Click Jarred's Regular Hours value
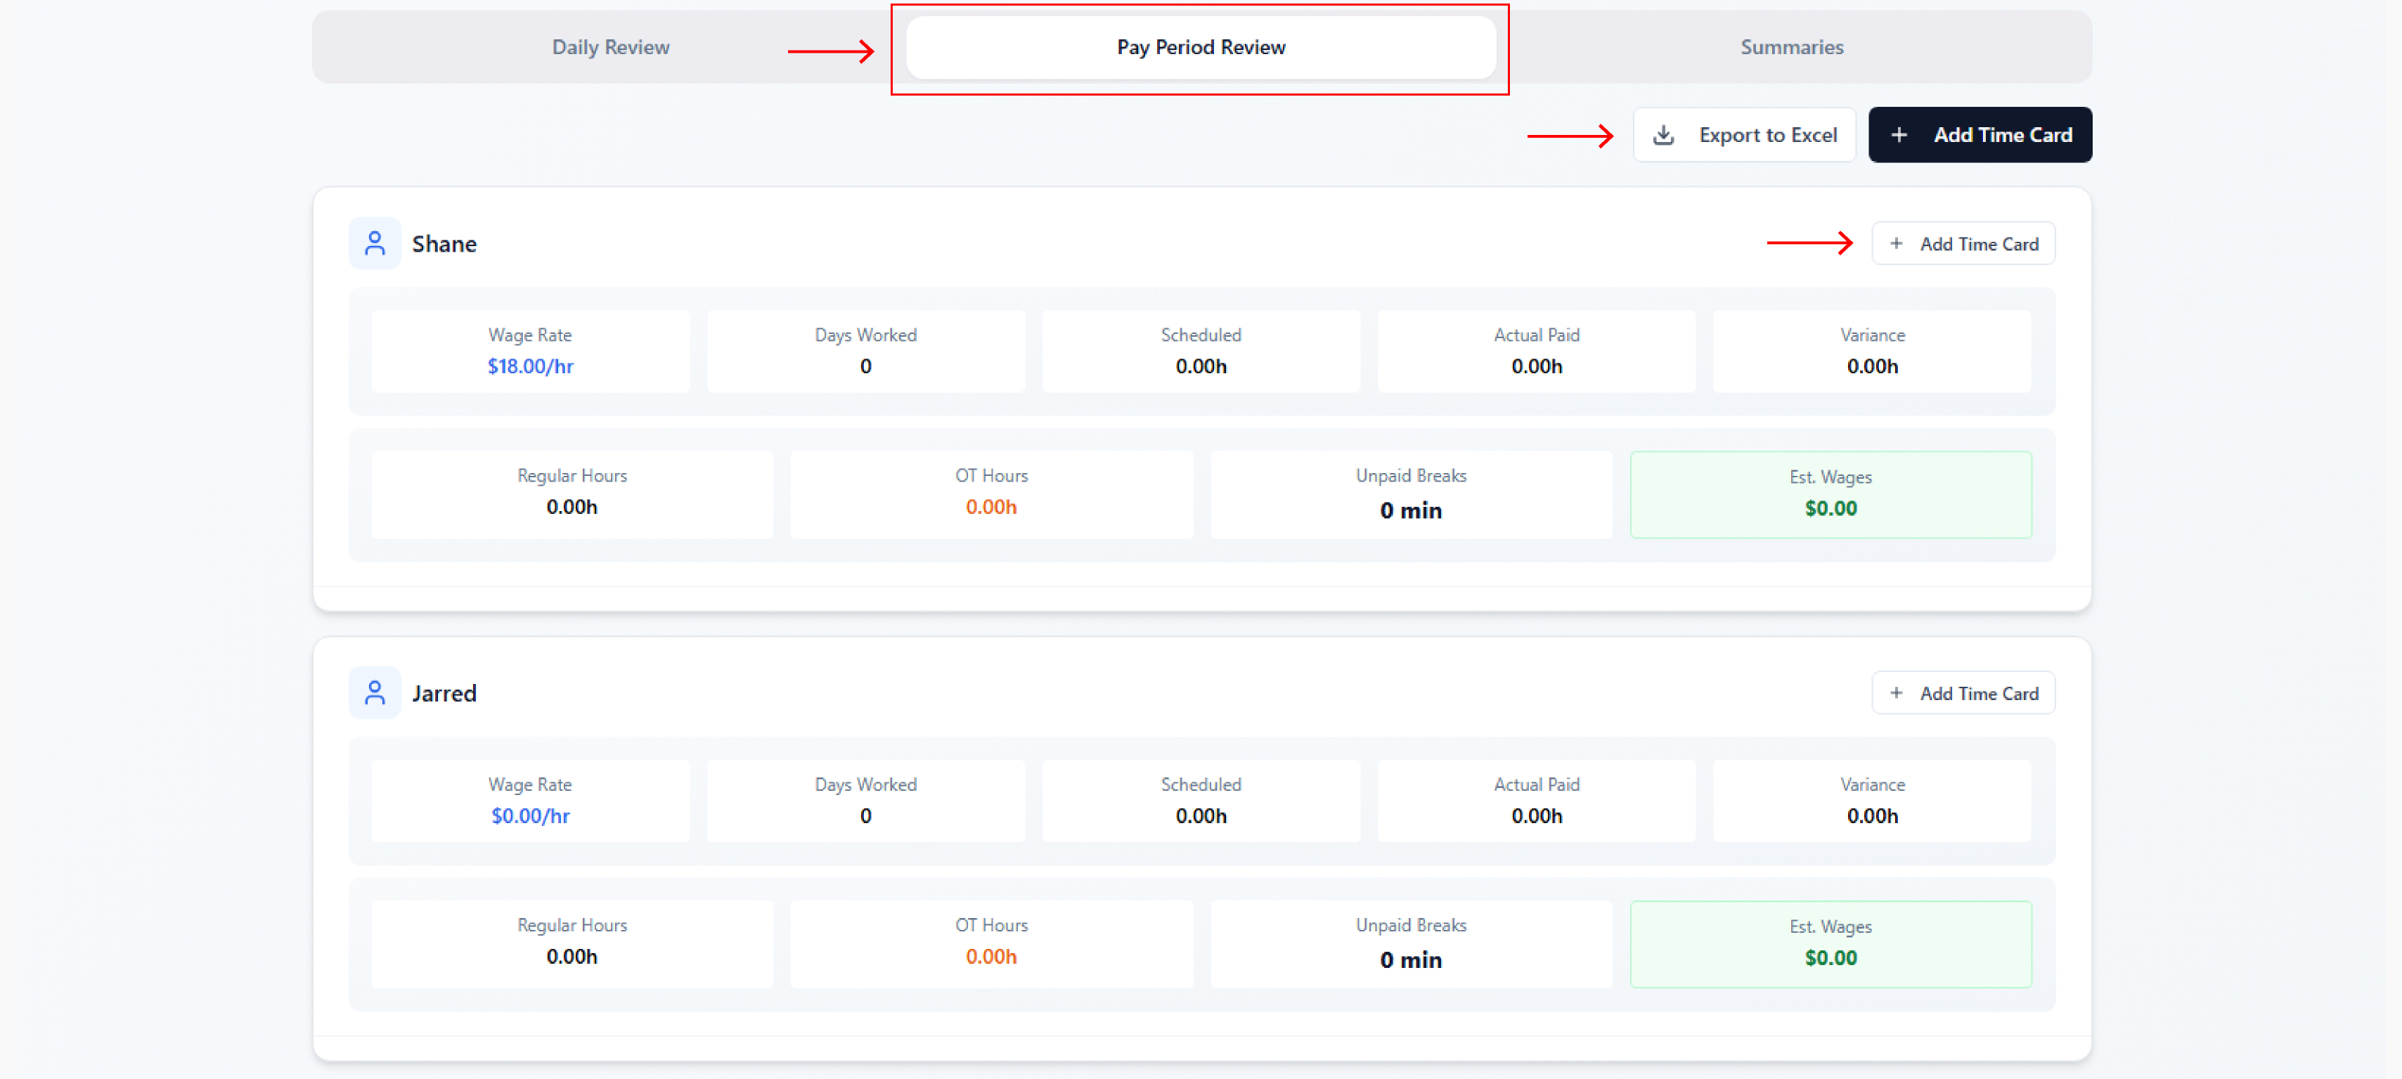The image size is (2402, 1079). [x=572, y=957]
